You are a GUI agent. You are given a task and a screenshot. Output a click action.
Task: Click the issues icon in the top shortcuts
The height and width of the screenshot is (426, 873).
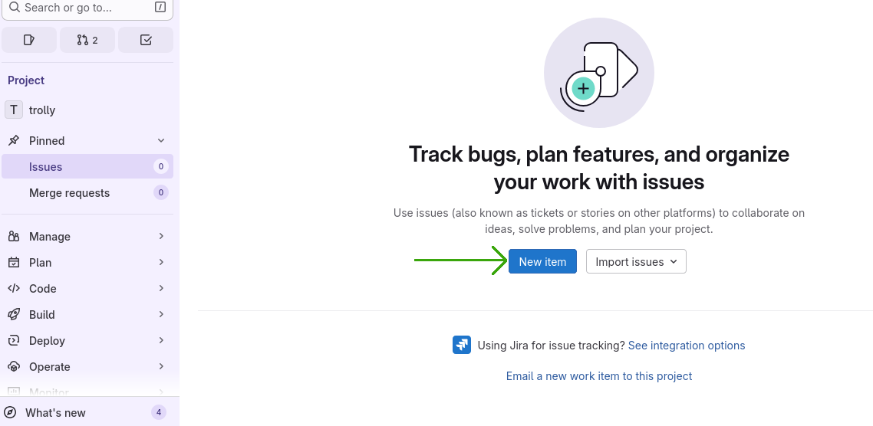pos(29,40)
